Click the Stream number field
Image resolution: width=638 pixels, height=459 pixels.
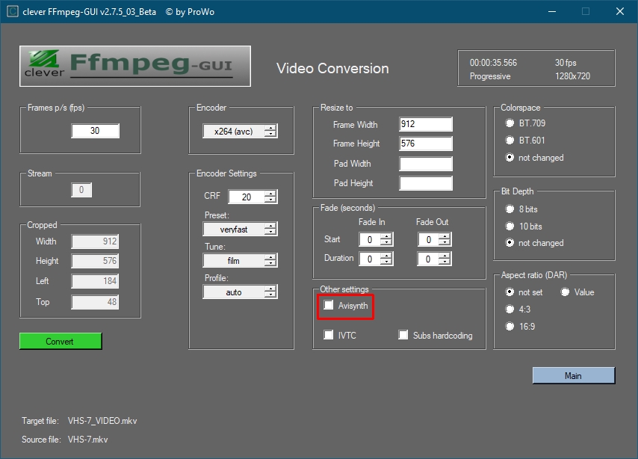(x=81, y=190)
